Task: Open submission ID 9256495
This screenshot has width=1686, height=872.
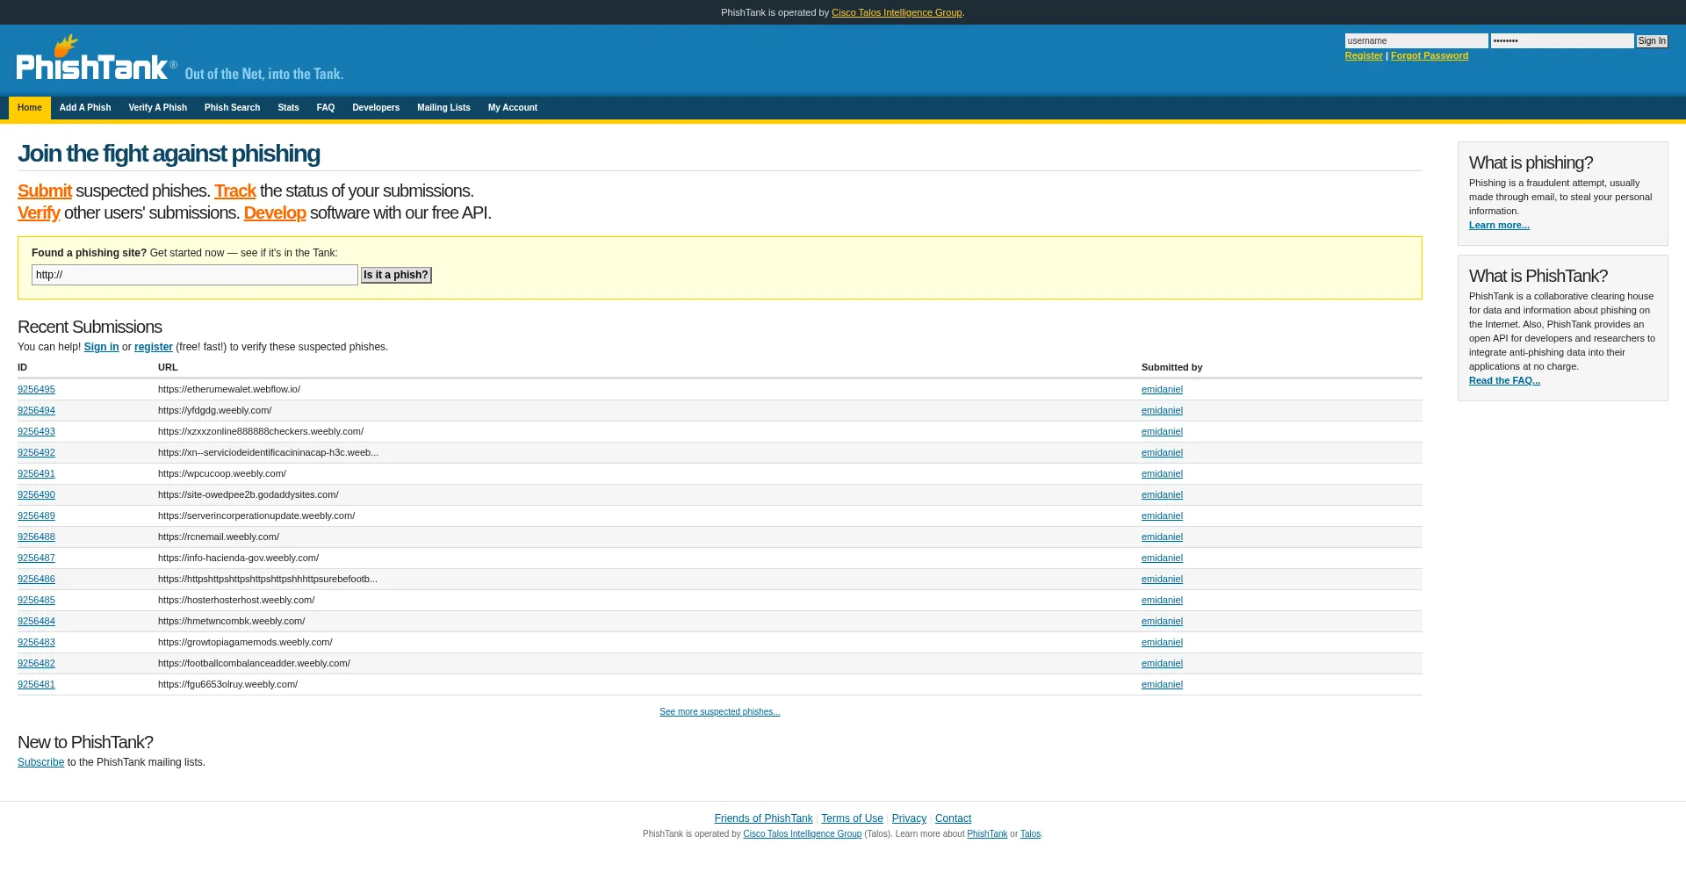Action: (x=36, y=390)
